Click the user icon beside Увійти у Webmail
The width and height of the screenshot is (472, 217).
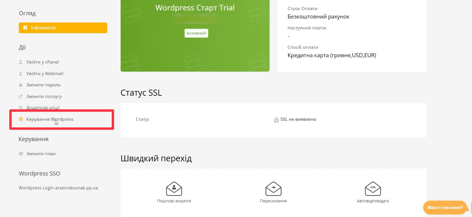pyautogui.click(x=21, y=74)
